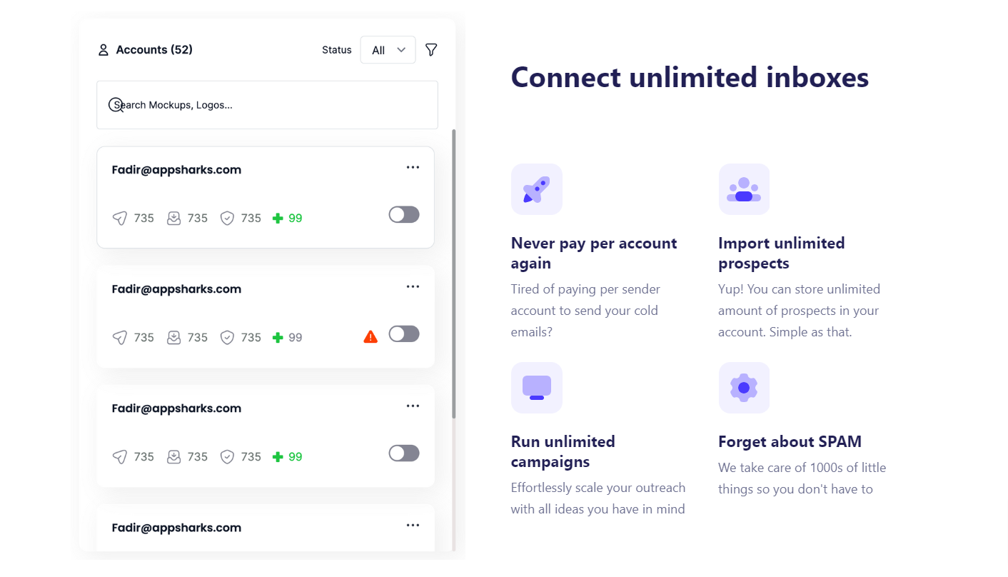Open the Status All dropdown
The height and width of the screenshot is (577, 1008).
(x=388, y=50)
